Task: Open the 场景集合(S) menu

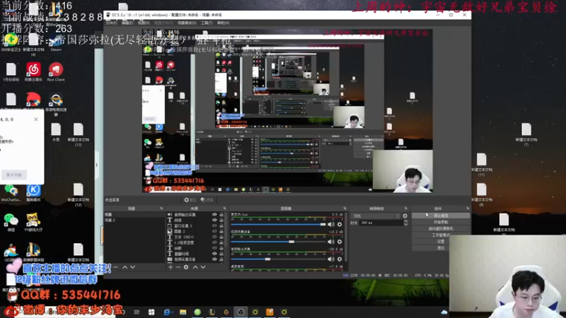Action: point(187,23)
